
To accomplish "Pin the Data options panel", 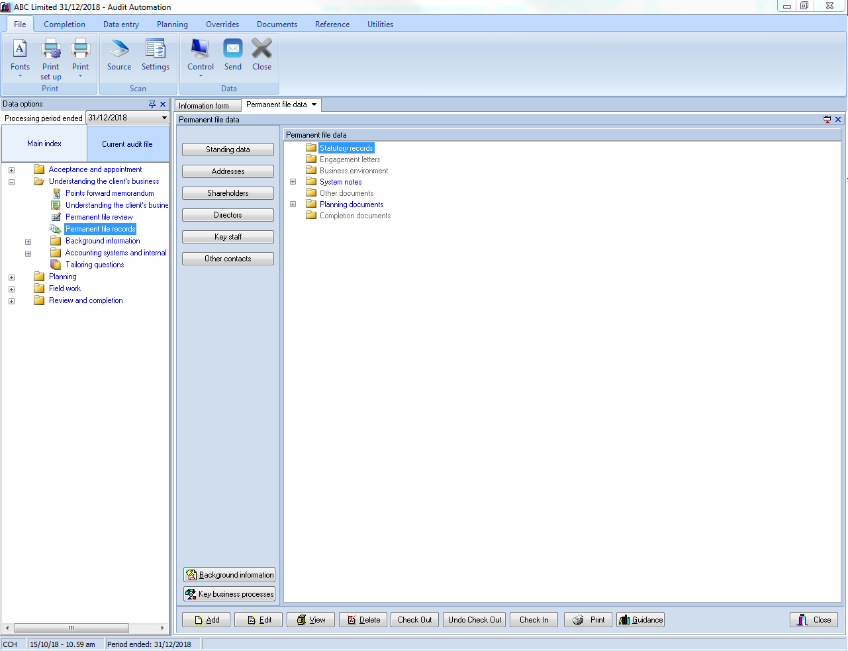I will tap(152, 104).
